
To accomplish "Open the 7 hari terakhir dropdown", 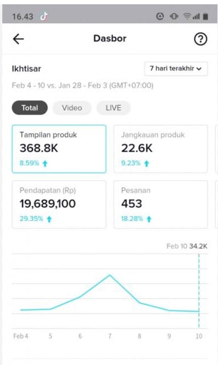I will pyautogui.click(x=176, y=69).
